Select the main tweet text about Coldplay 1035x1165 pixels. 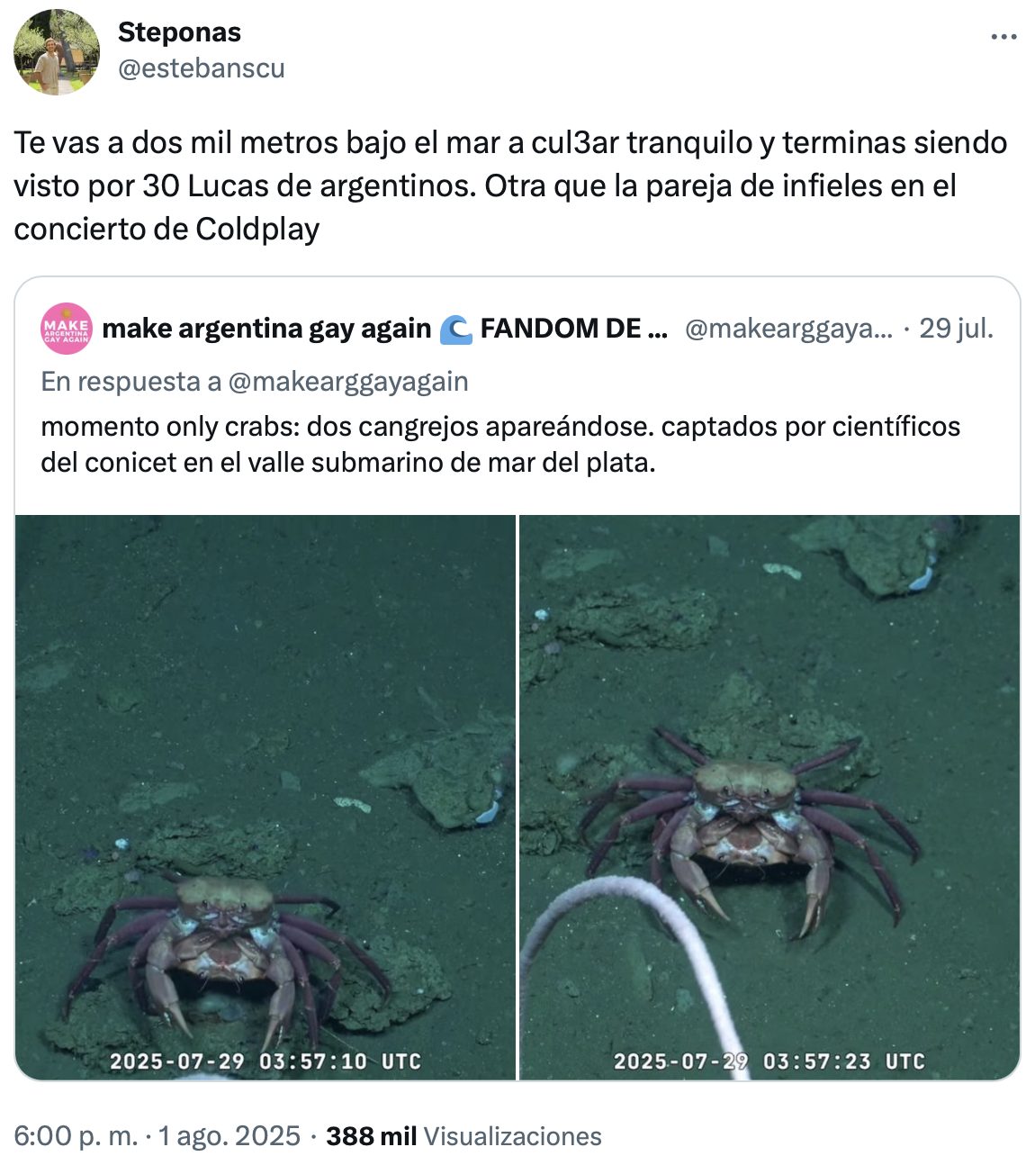click(x=510, y=185)
